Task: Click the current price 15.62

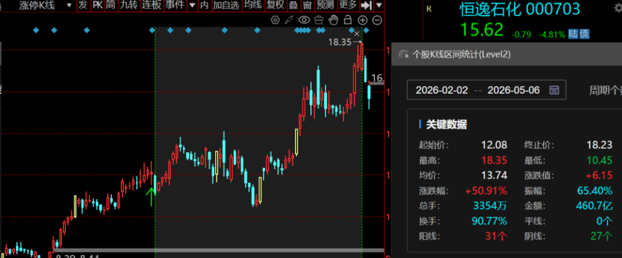Action: (481, 30)
